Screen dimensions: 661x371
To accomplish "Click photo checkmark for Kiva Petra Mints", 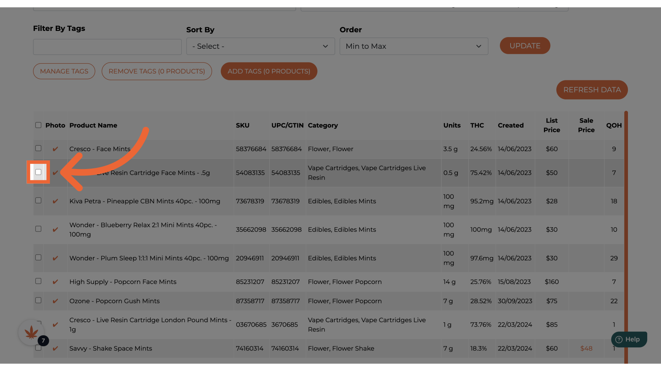I will coord(55,201).
